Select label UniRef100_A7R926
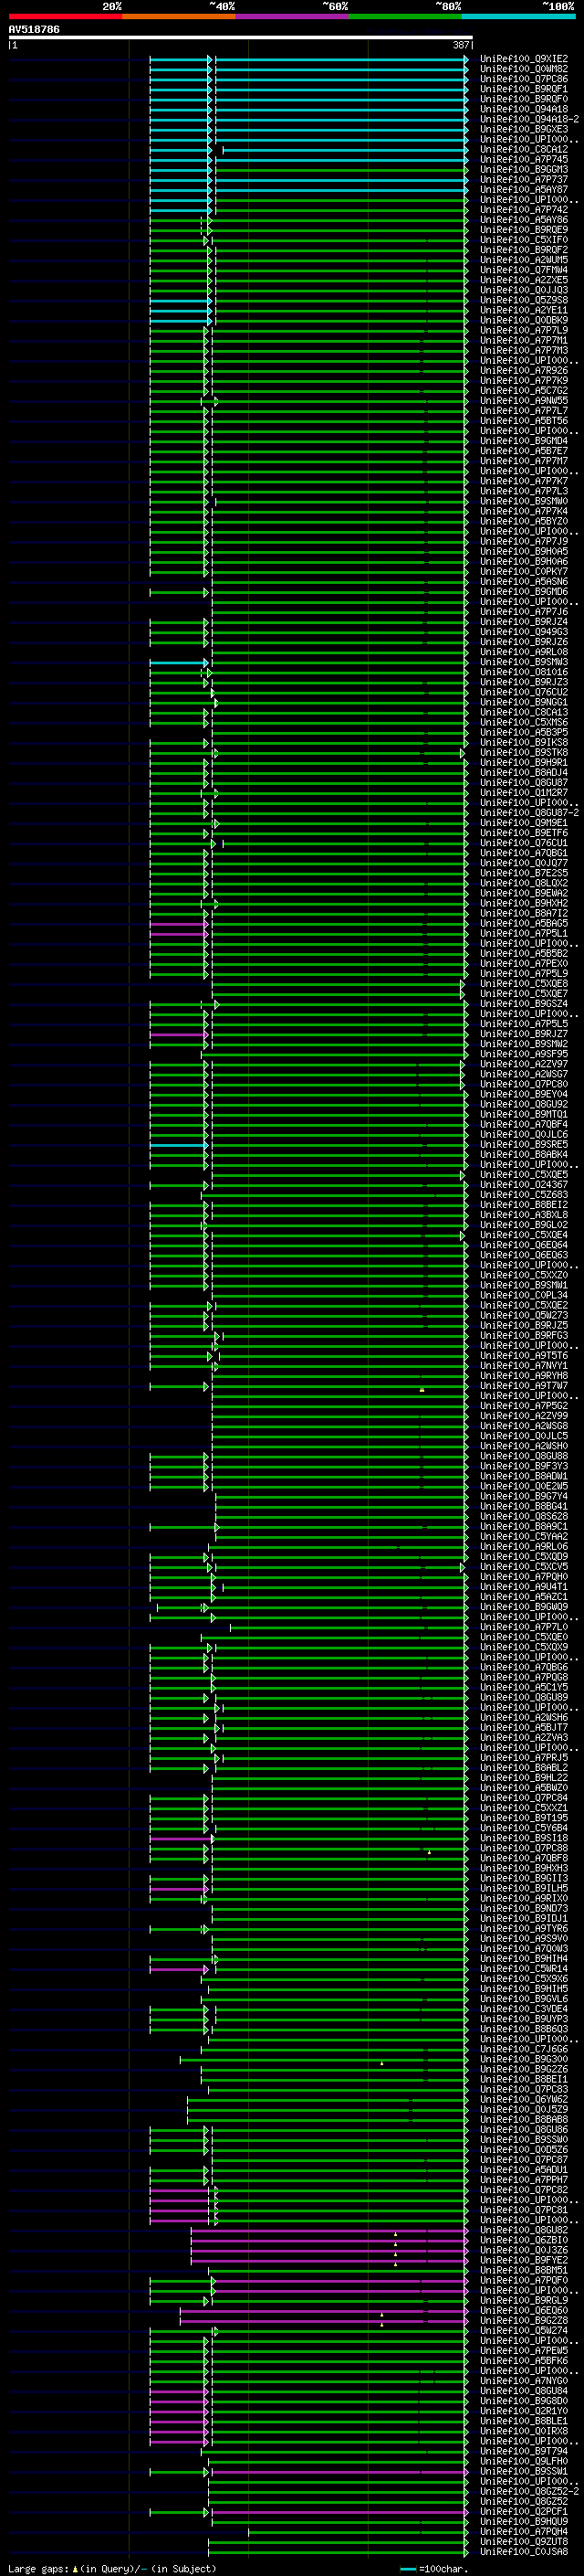Screen dimensions: 584x2576 [523, 371]
